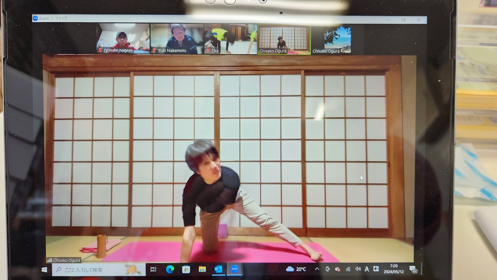Screen dimensions: 497x280
Task: Select Yuki Nakamoto's video thumbnail
Action: [x=177, y=39]
